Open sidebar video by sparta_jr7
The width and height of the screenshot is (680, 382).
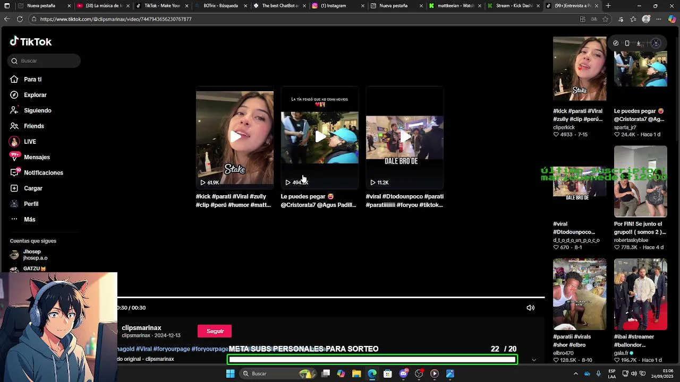[x=641, y=68]
